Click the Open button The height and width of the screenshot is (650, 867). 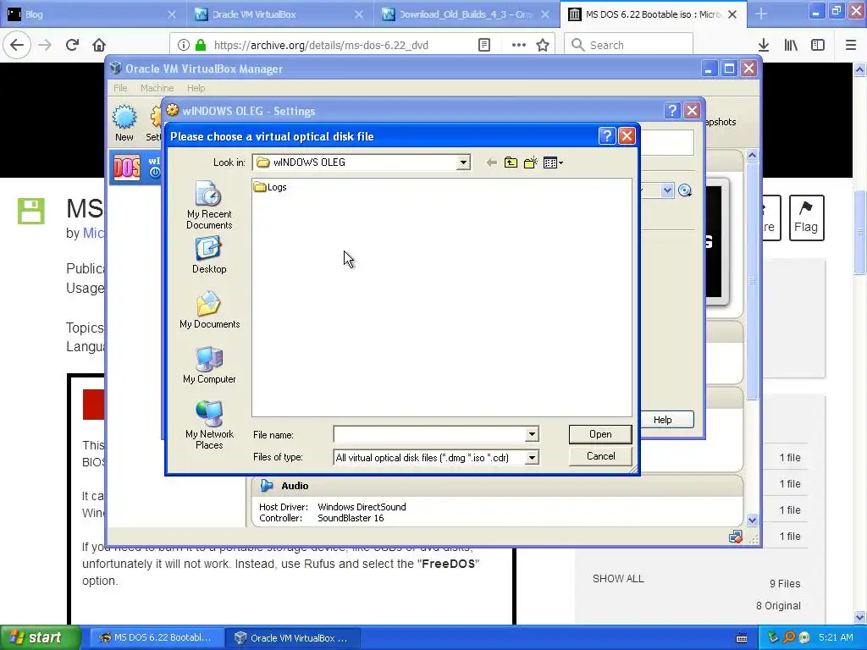click(600, 434)
